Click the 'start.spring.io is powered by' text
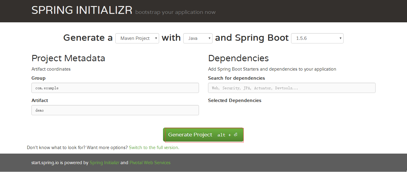 (x=60, y=163)
